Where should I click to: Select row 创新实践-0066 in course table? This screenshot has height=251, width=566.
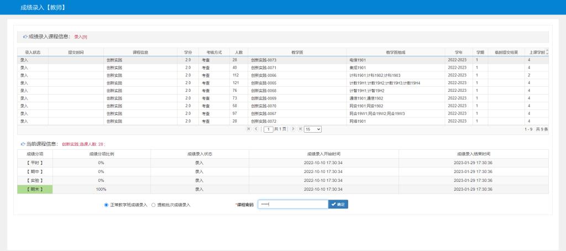pos(263,75)
